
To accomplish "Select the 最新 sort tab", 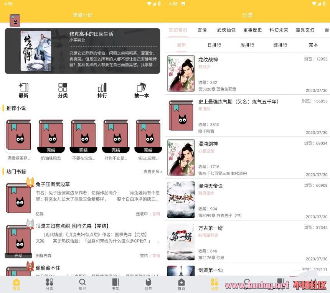I will (181, 45).
